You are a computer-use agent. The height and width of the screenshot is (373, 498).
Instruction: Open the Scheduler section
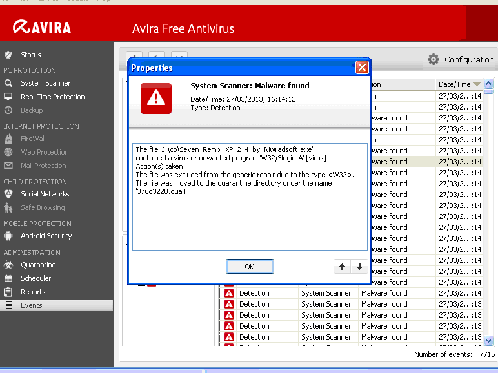36,278
